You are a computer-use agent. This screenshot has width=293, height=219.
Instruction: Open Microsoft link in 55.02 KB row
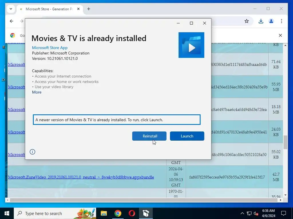(16, 155)
